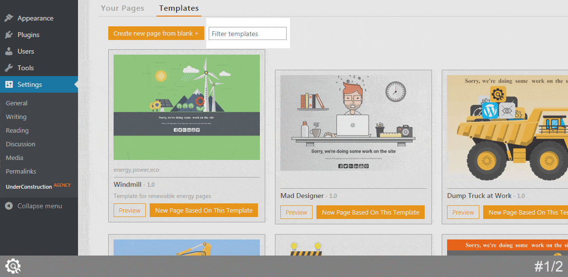Click the Plugins plug icon
568x277 pixels.
[9, 35]
